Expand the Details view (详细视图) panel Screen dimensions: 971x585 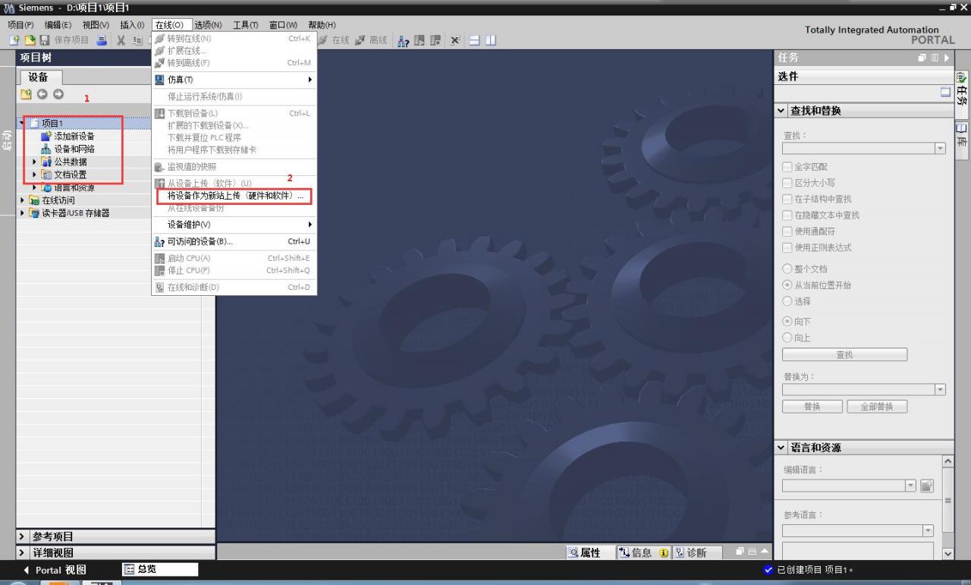[x=22, y=552]
